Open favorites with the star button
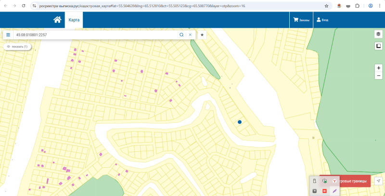This screenshot has width=385, height=196. coord(202,35)
